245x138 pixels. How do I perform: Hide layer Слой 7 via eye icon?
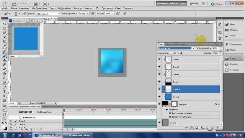(x=159, y=59)
